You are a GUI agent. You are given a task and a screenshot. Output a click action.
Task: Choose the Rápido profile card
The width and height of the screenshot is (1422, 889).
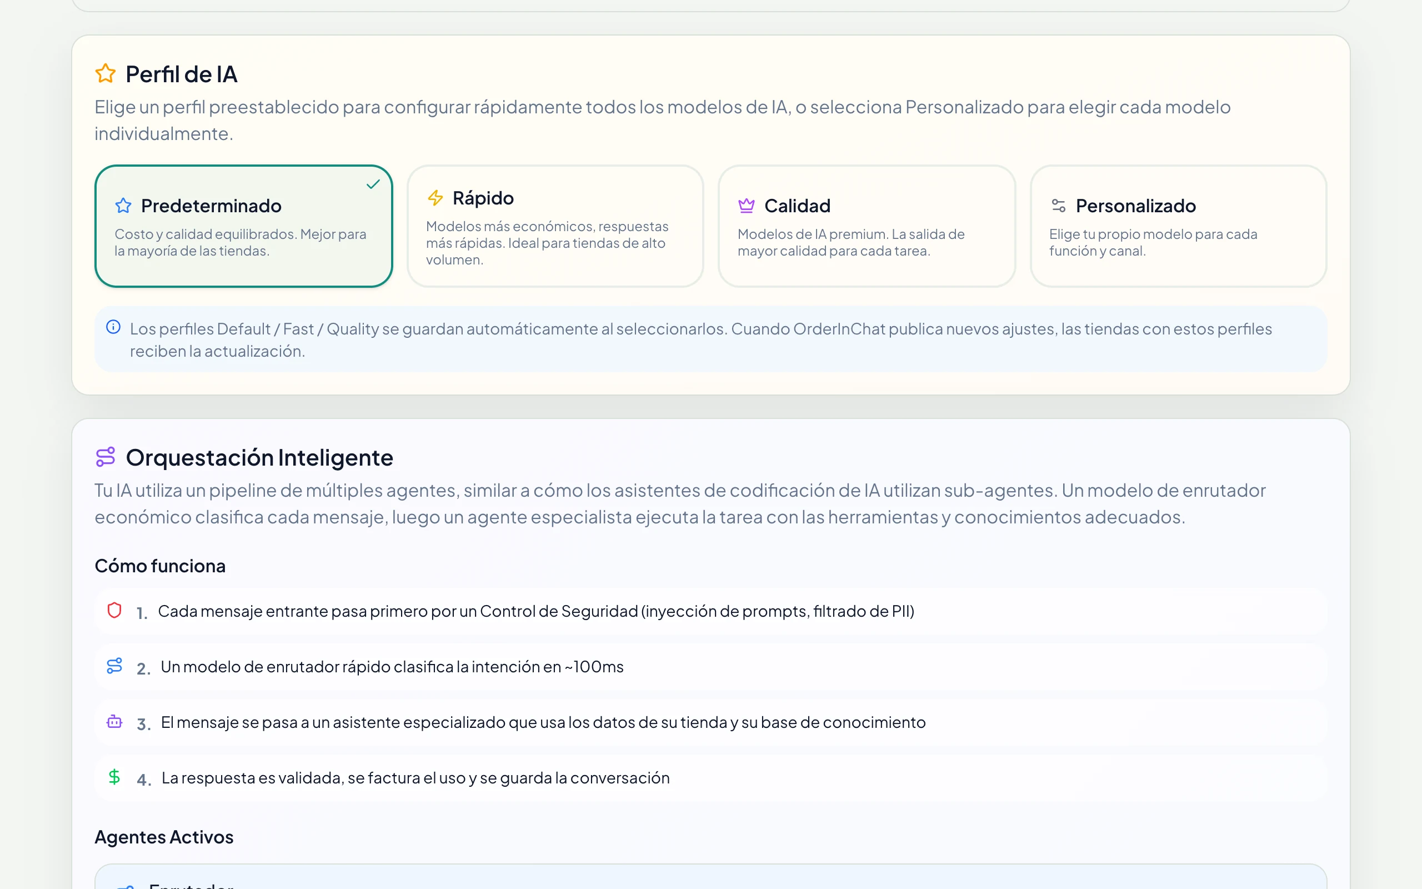coord(555,226)
